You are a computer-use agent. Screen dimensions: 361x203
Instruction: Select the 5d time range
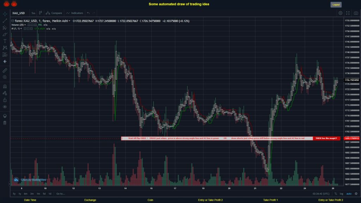click(44, 194)
